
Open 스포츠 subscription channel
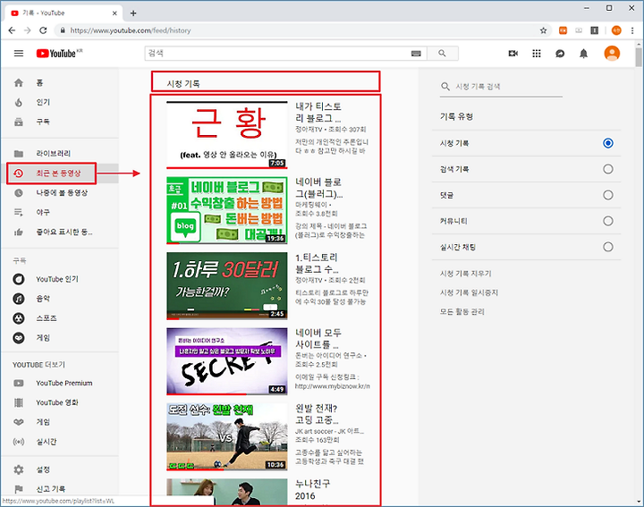[60, 318]
